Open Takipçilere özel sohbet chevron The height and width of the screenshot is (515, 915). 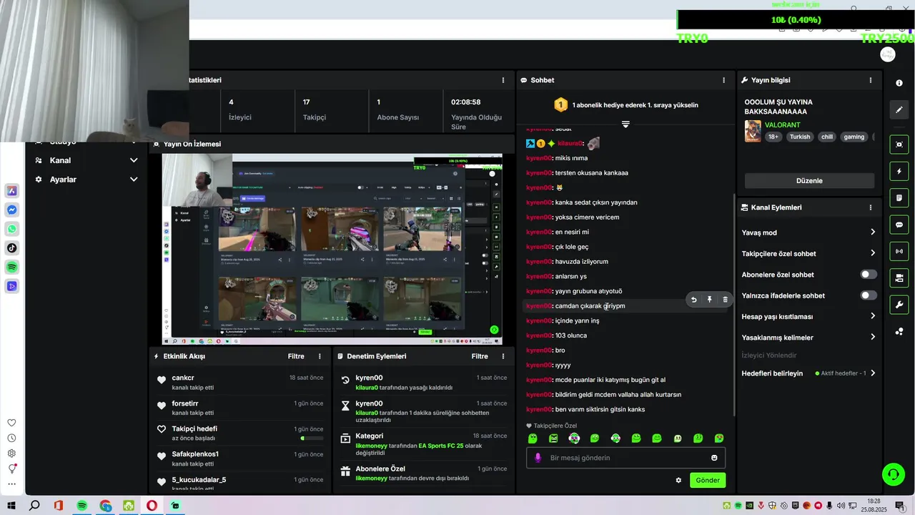pyautogui.click(x=873, y=253)
